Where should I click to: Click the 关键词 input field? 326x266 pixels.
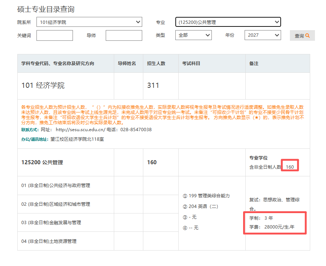55,35
